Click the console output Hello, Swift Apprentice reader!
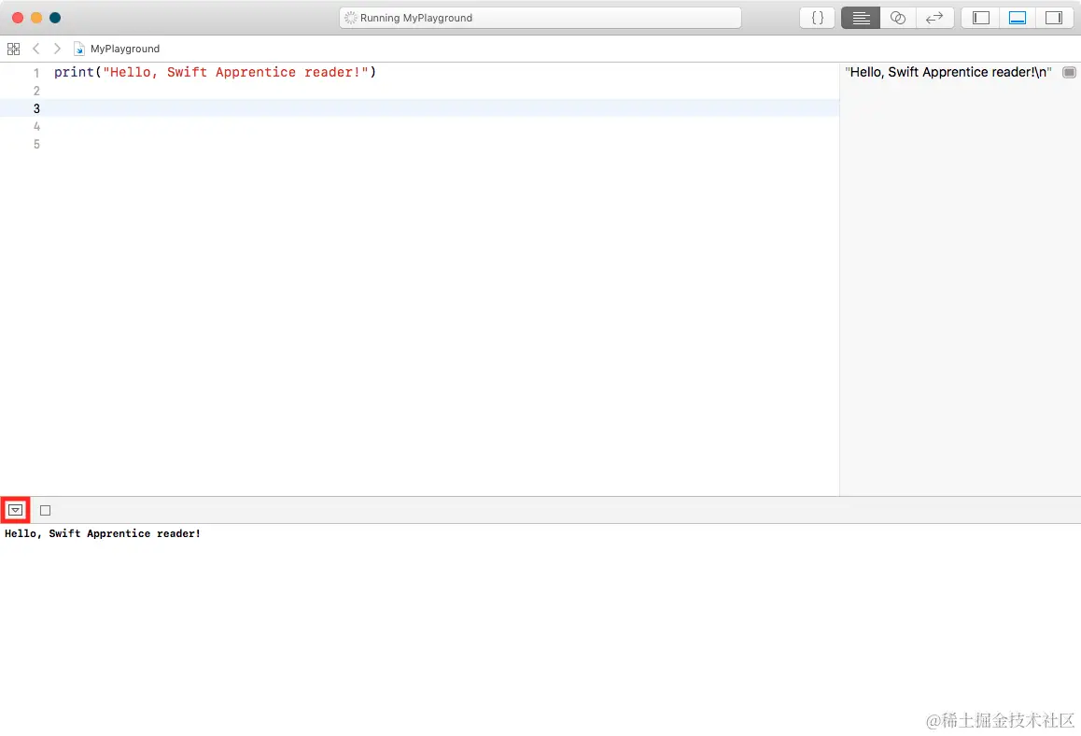This screenshot has height=736, width=1081. tap(102, 533)
